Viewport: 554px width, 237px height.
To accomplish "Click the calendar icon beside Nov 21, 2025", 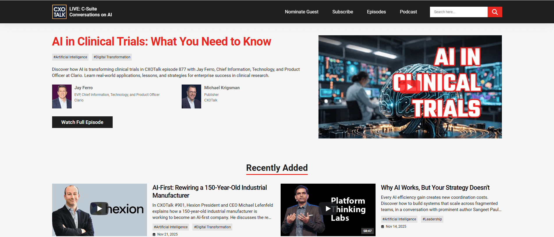I will [154, 234].
